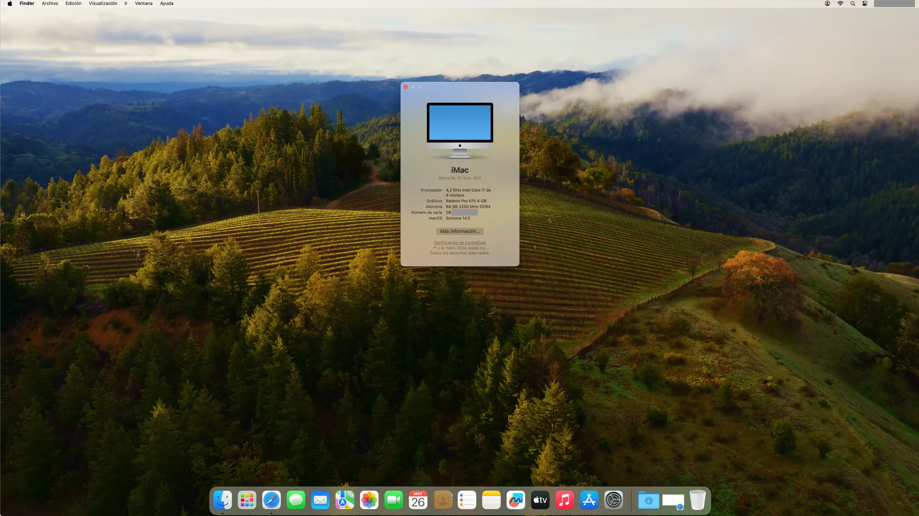Screen dimensions: 919x516
Task: Open the Ayuda menu
Action: pyautogui.click(x=167, y=4)
